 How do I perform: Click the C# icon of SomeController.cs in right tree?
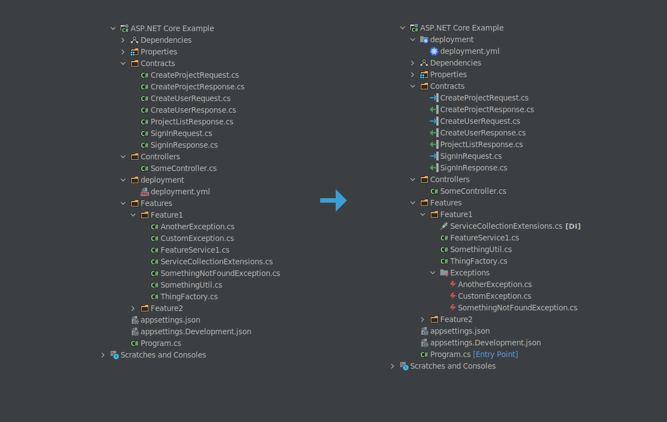pyautogui.click(x=434, y=191)
